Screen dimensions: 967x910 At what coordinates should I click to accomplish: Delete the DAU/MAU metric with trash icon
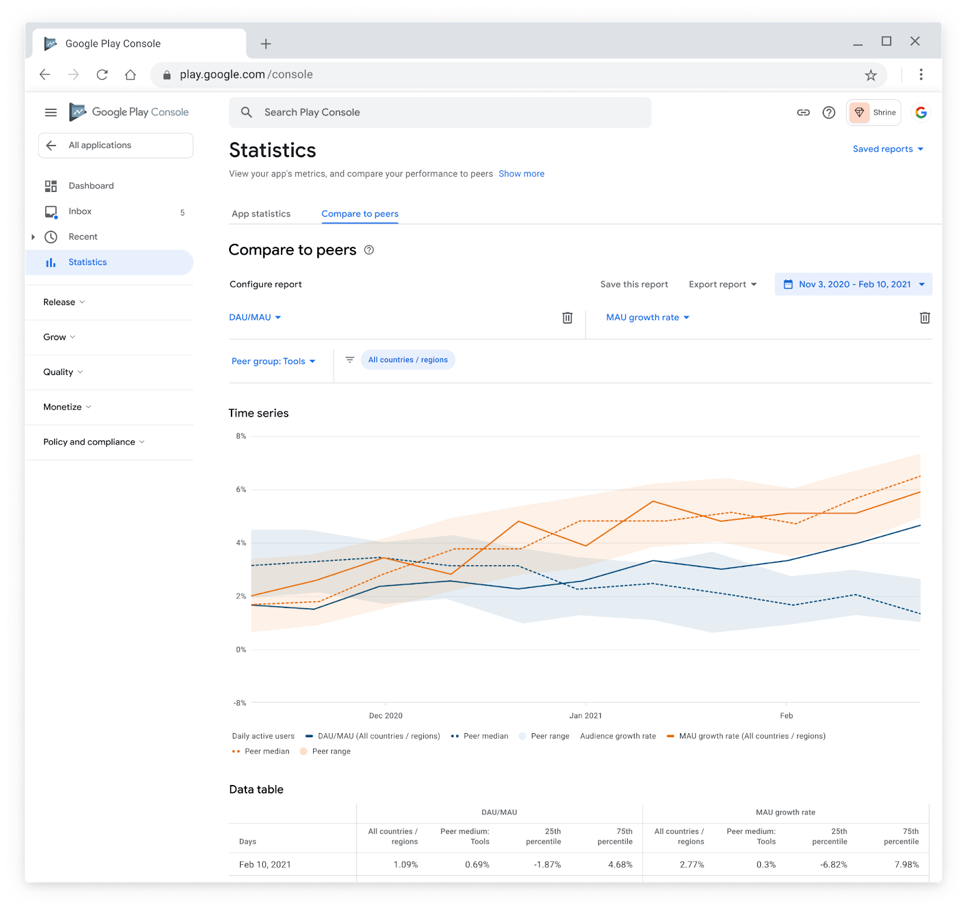coord(568,318)
